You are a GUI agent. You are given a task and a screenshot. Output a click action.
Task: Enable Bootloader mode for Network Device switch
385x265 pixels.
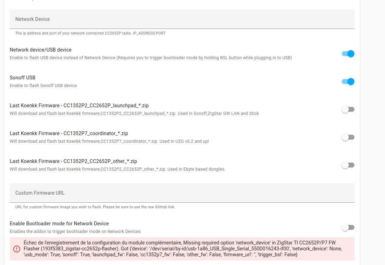[348, 227]
